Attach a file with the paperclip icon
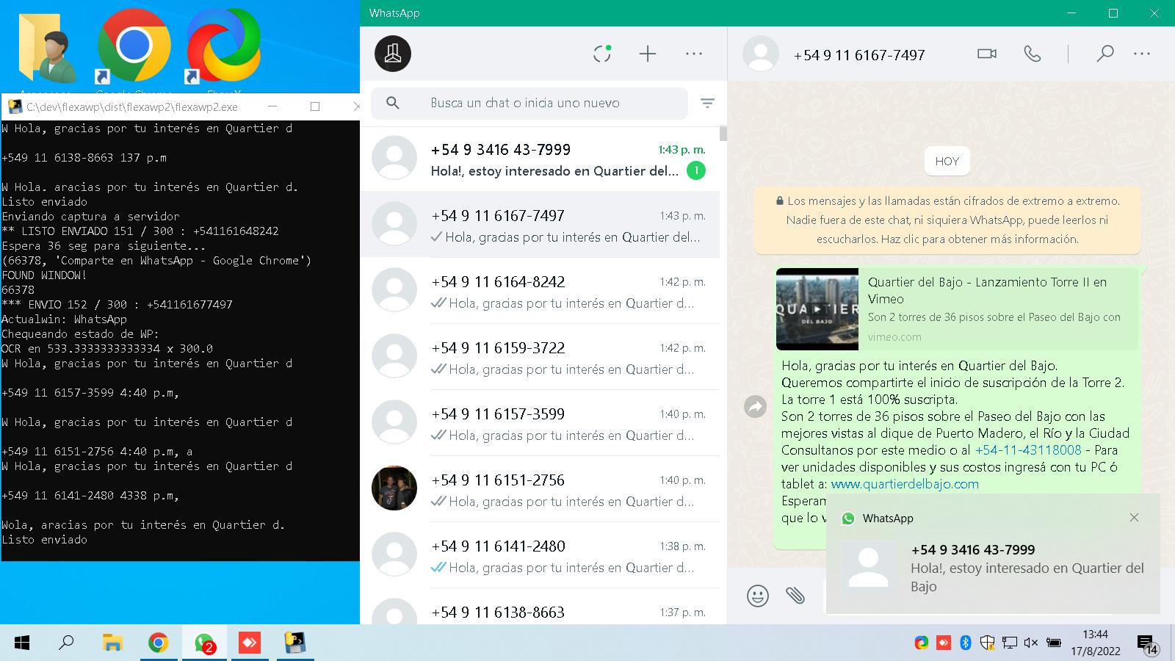Image resolution: width=1175 pixels, height=661 pixels. point(795,595)
